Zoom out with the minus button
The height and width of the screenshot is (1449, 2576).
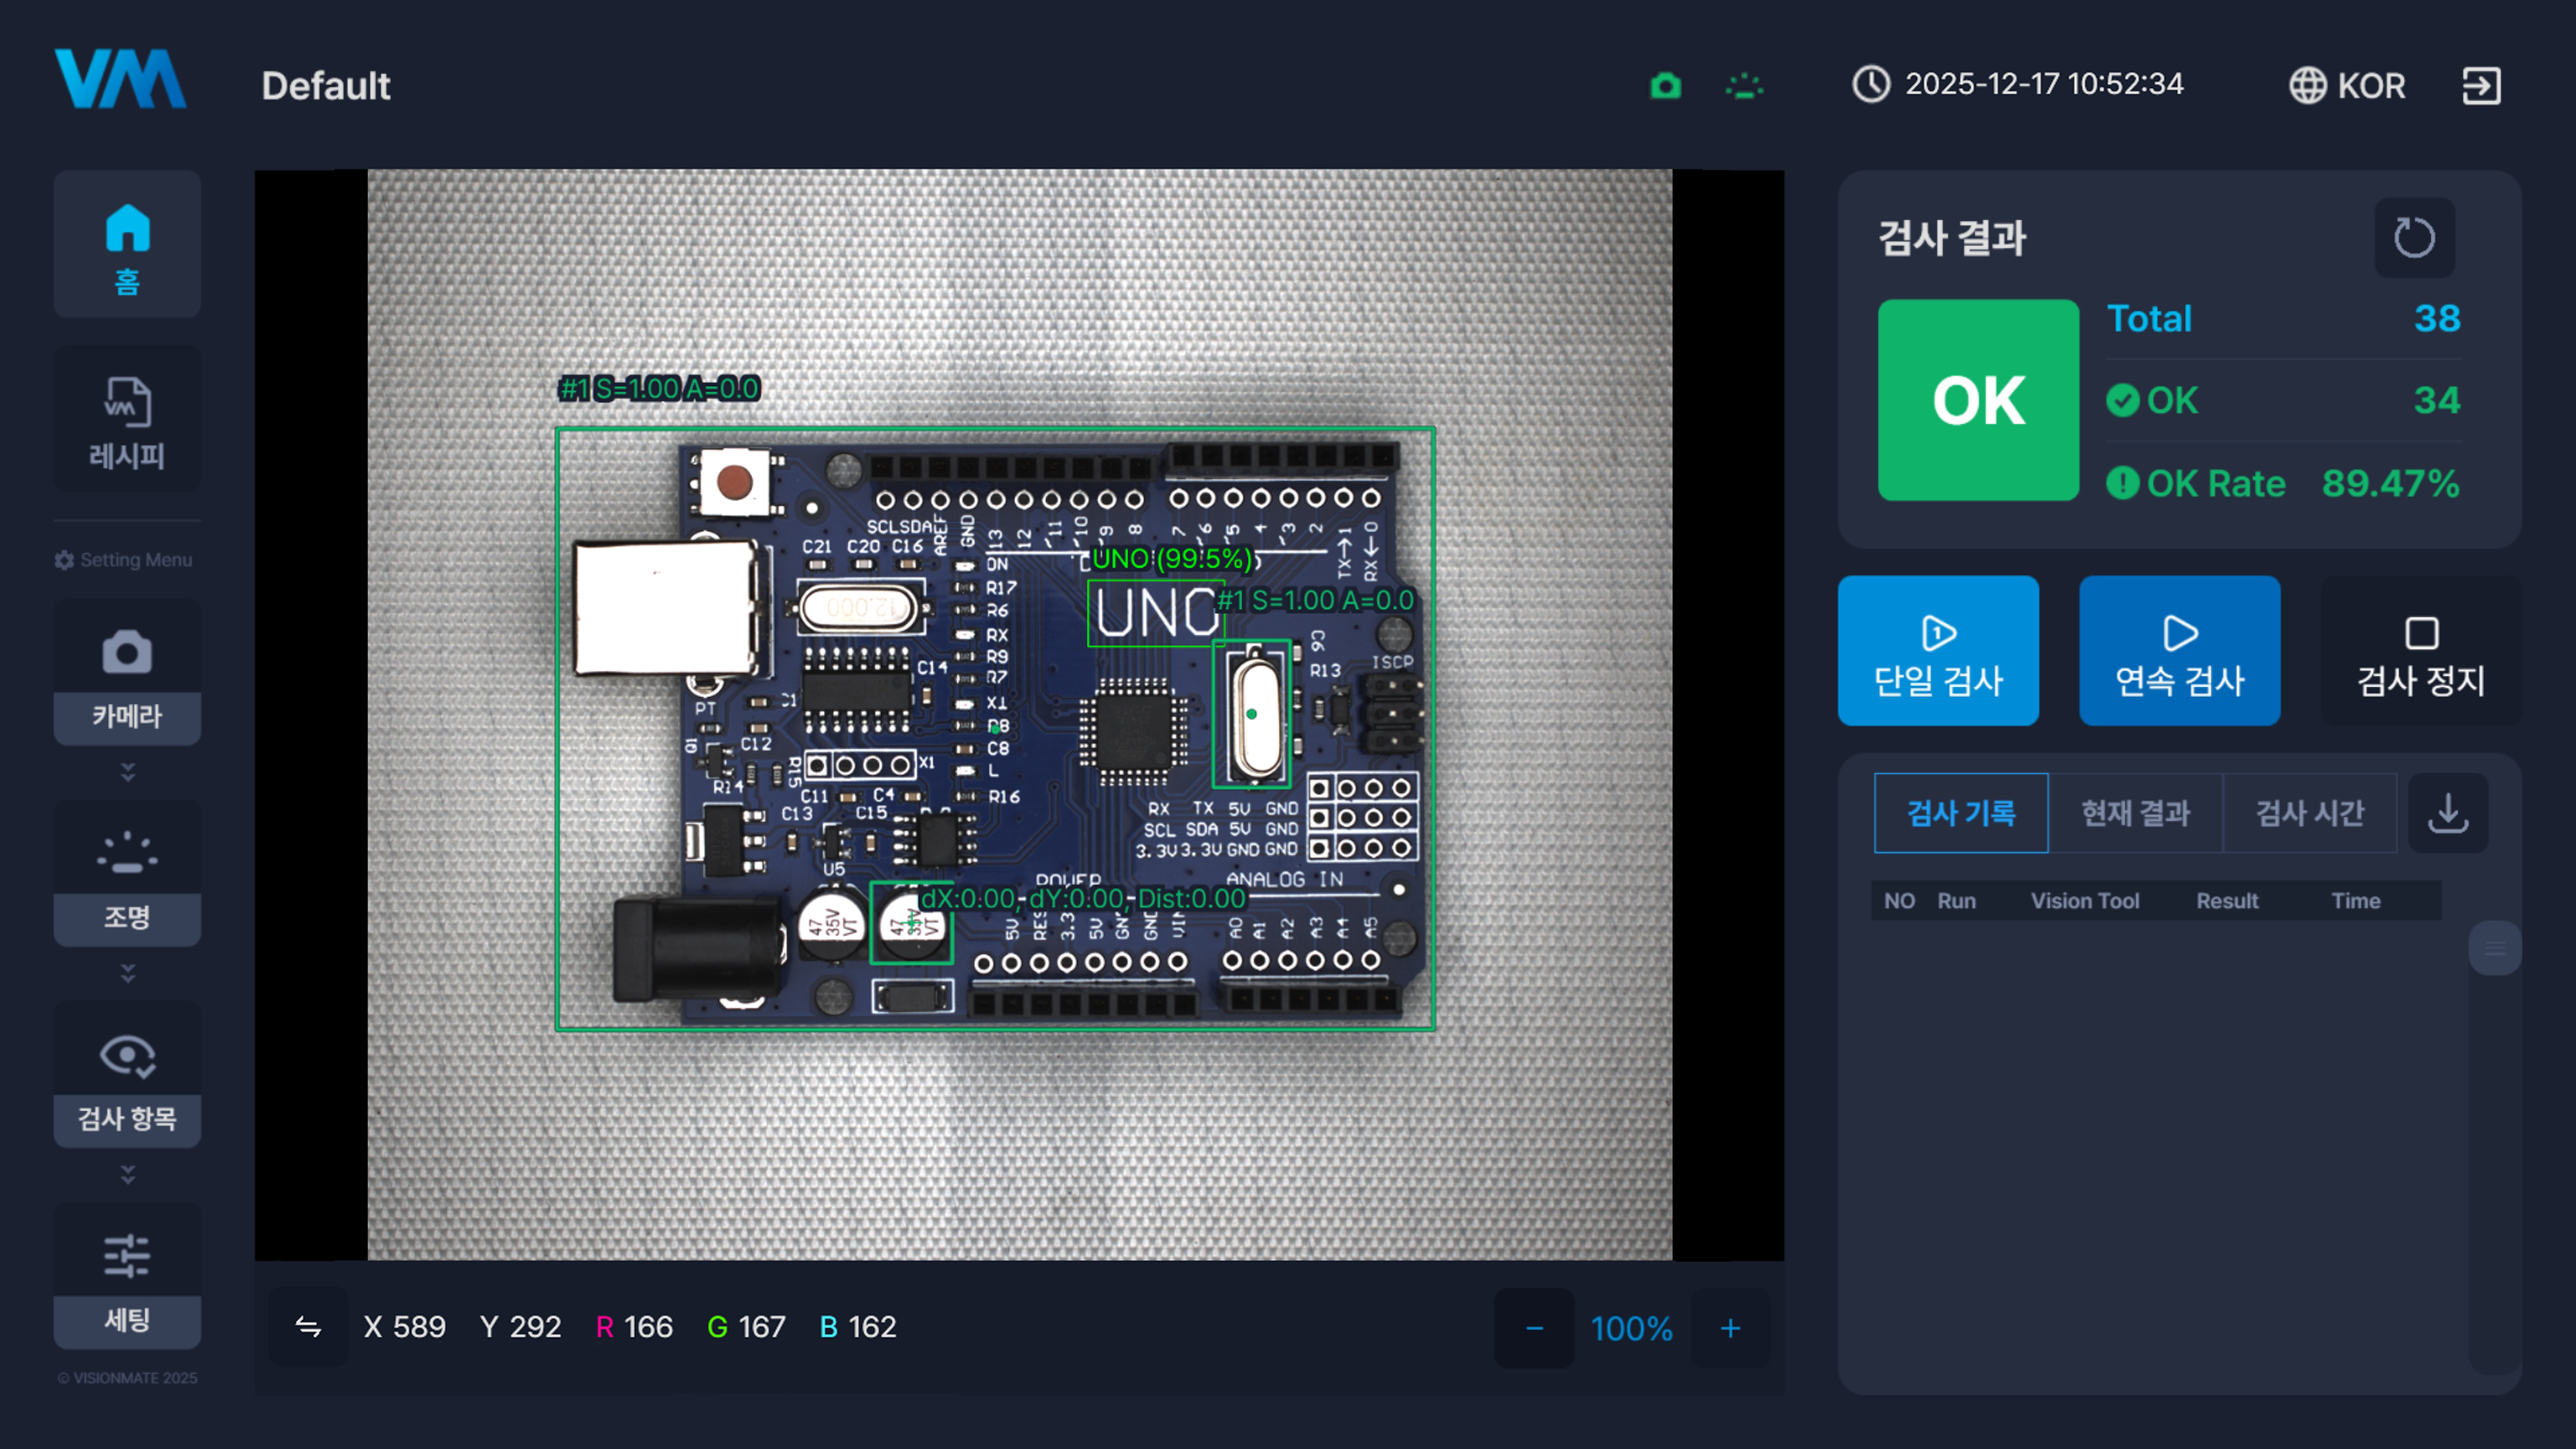[x=1534, y=1328]
